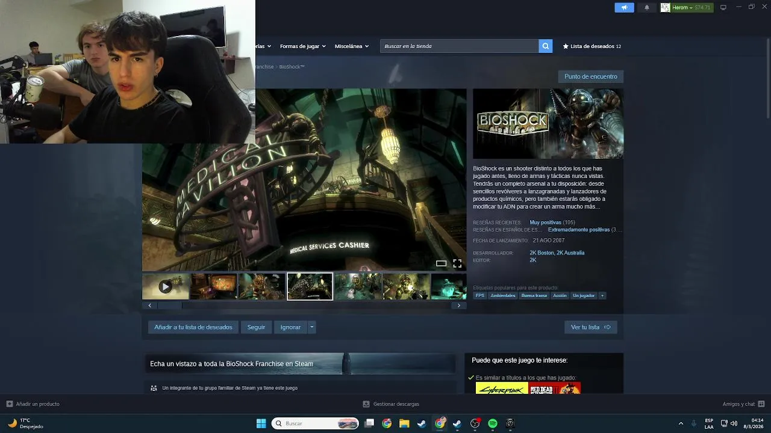Screen dimensions: 771x433
Task: Select the second media thumbnail
Action: pos(213,287)
